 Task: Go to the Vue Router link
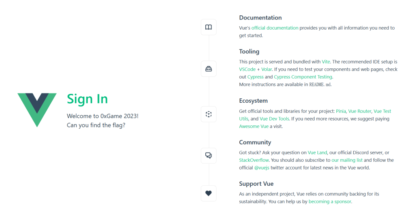click(359, 111)
